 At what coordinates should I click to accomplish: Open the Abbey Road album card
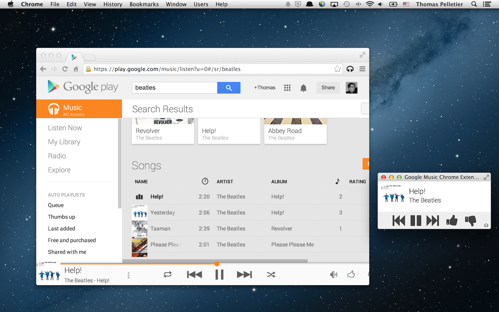tap(296, 131)
